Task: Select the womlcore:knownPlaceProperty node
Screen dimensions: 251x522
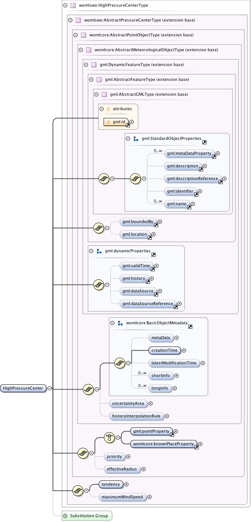Action: coord(163,444)
